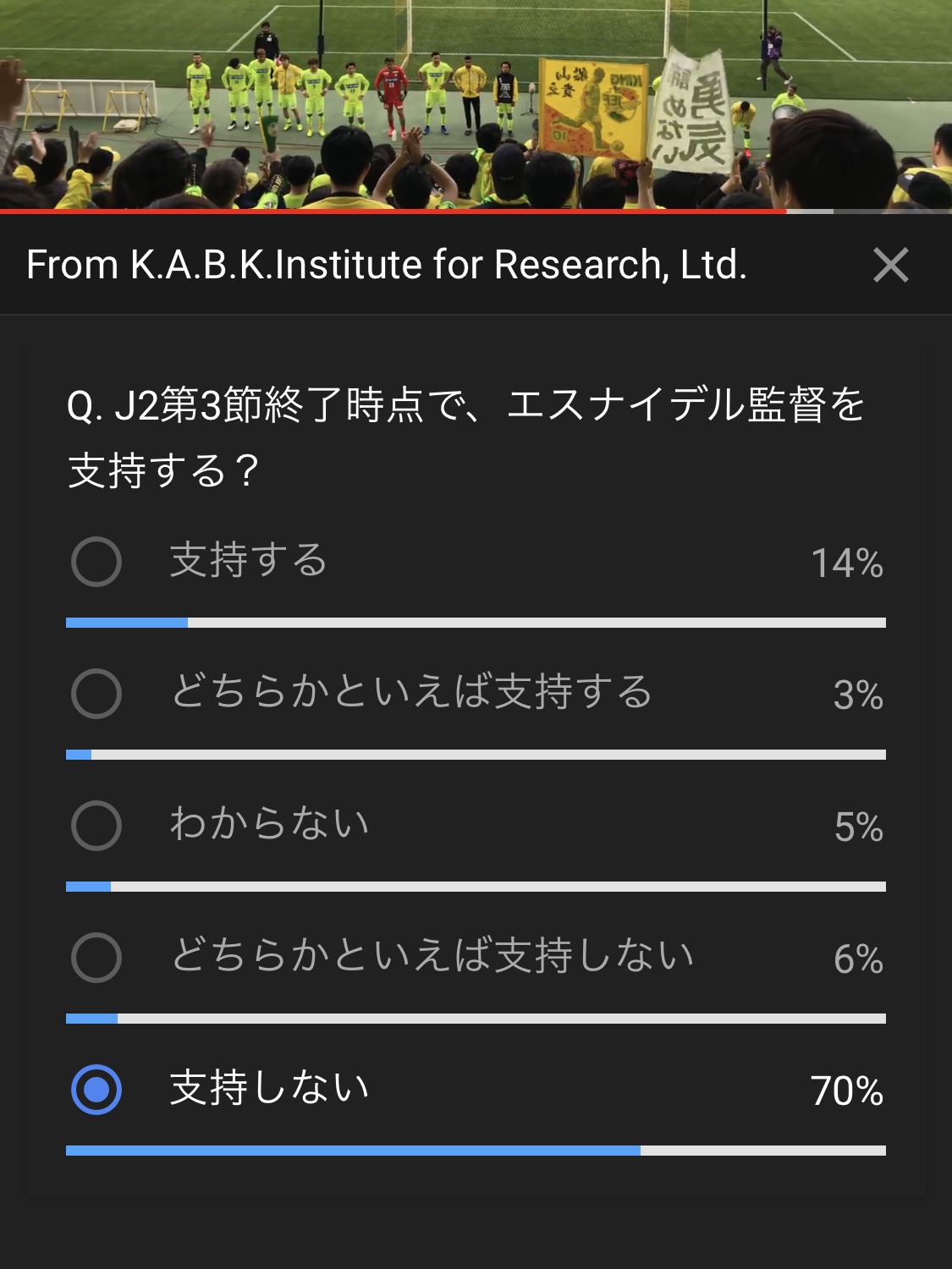Click the 支持する option label text
The image size is (952, 1269).
click(x=248, y=561)
